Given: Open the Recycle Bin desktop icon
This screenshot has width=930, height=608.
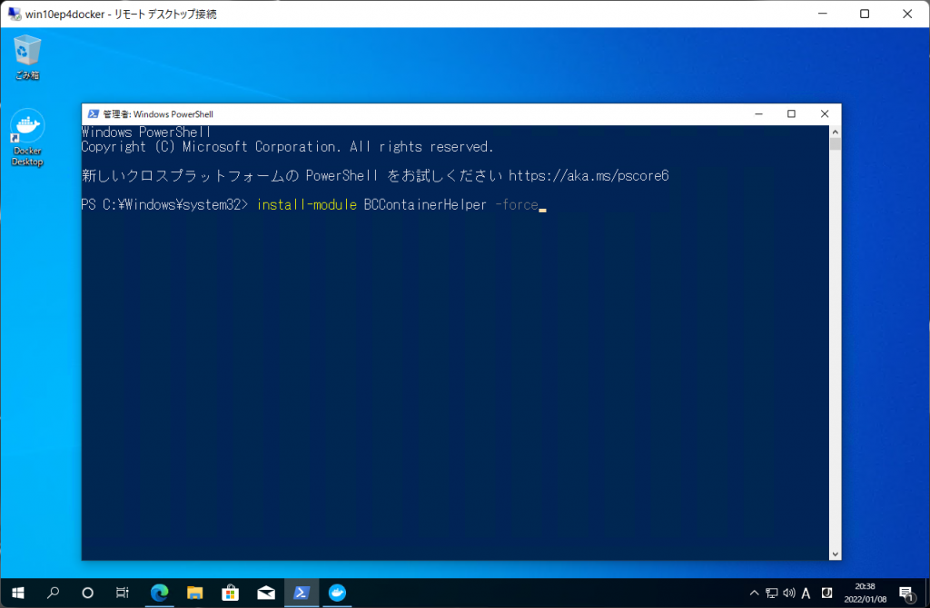Looking at the screenshot, I should [27, 57].
